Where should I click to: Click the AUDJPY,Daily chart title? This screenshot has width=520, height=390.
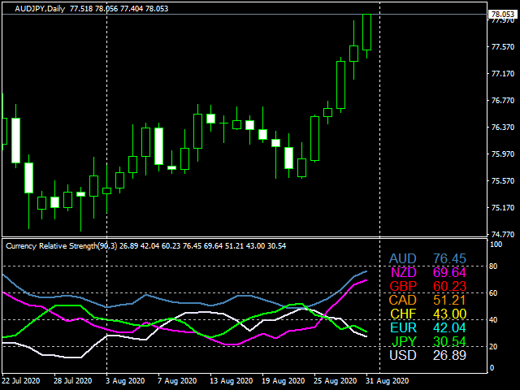point(40,9)
